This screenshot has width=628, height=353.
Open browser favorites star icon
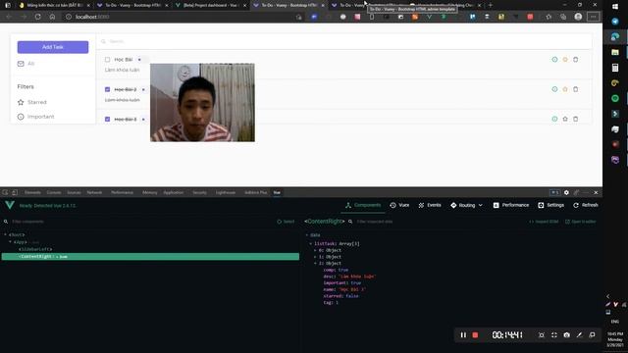click(x=549, y=17)
